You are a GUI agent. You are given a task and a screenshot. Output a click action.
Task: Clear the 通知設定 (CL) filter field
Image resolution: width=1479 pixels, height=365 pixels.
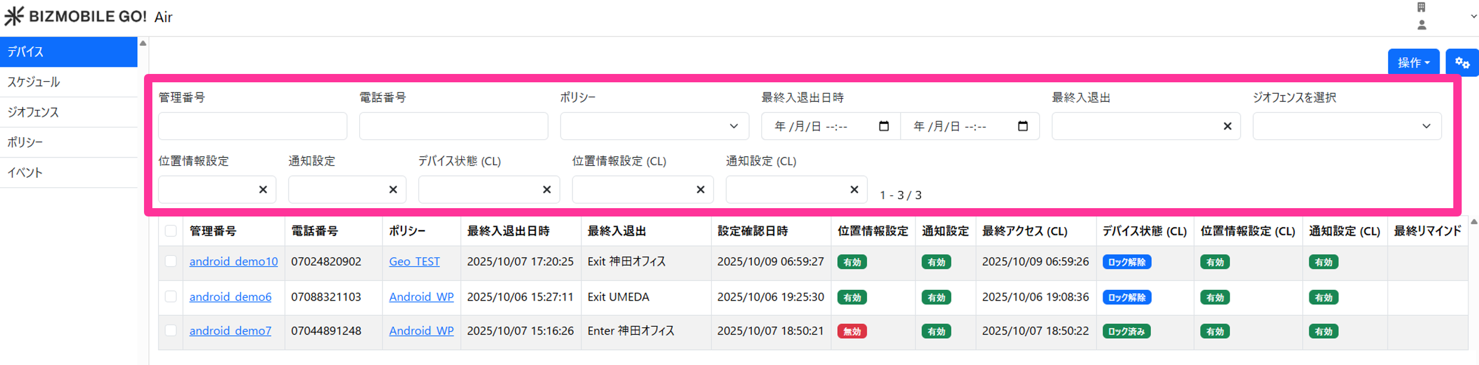click(x=854, y=190)
